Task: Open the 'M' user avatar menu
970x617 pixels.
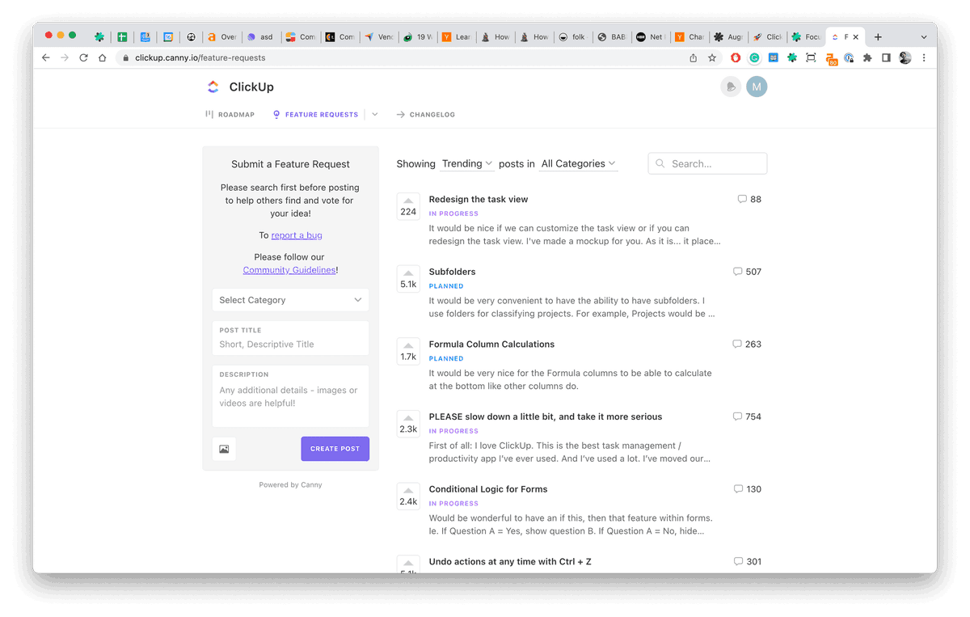Action: 757,87
